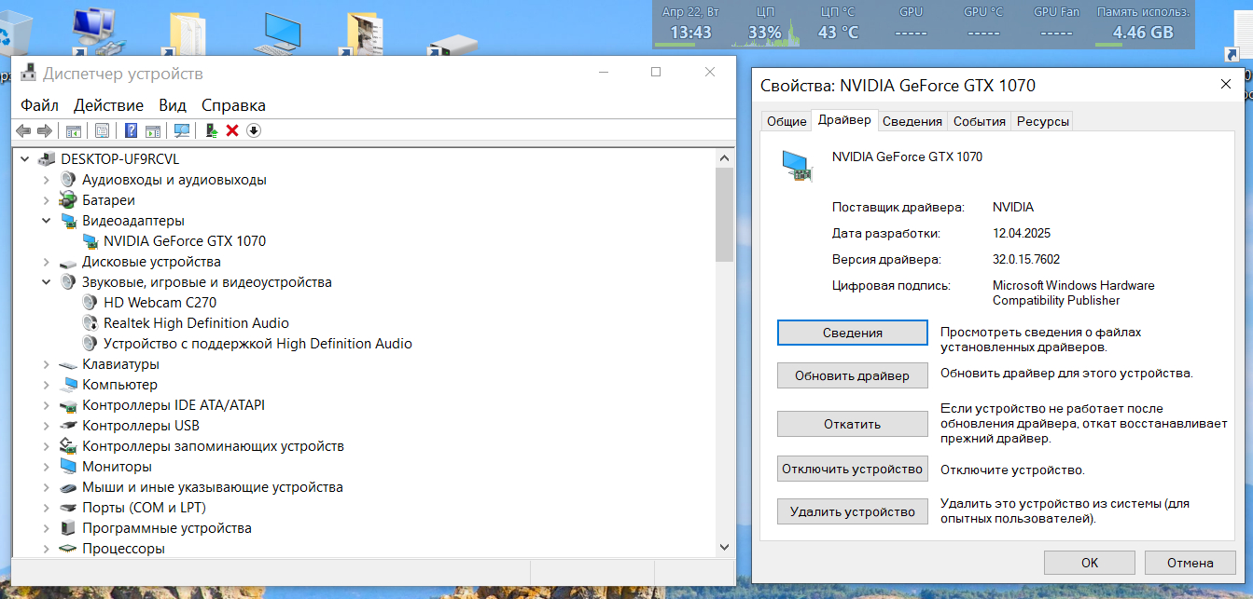1253x599 pixels.
Task: Click the 13:43 clock in monitoring widget
Action: click(x=691, y=33)
